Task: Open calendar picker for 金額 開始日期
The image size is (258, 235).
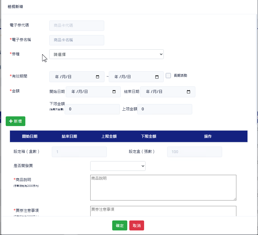Action: coord(115,92)
